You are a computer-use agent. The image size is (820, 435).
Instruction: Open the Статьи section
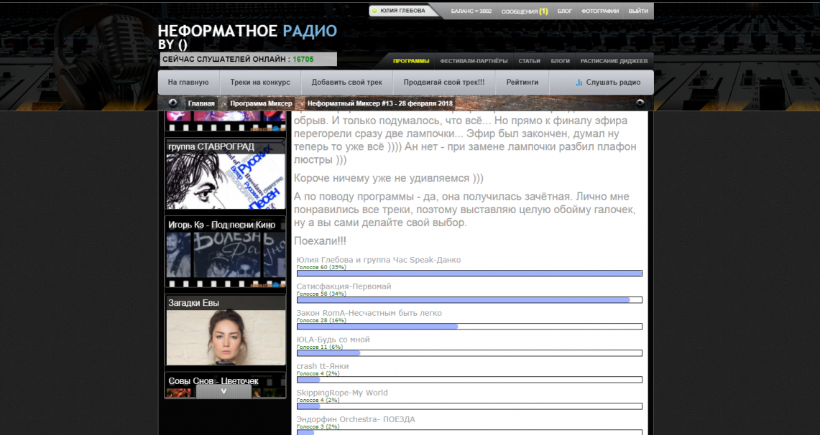[x=529, y=61]
